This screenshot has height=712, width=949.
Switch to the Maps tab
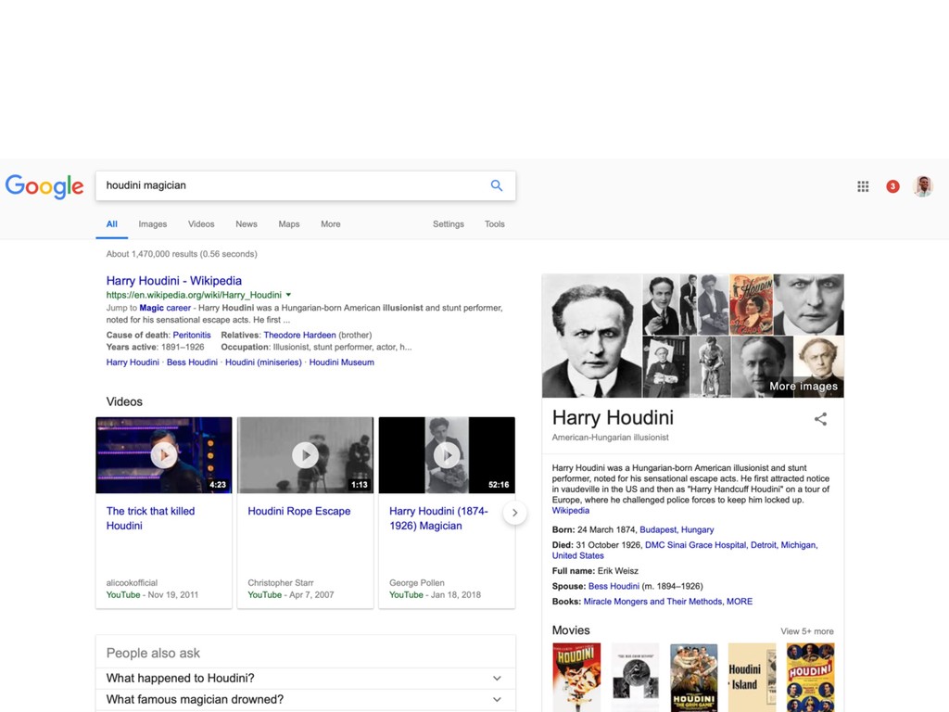[x=289, y=224]
